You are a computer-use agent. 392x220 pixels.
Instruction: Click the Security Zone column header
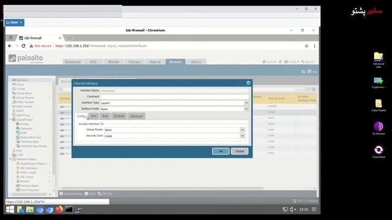(276, 98)
